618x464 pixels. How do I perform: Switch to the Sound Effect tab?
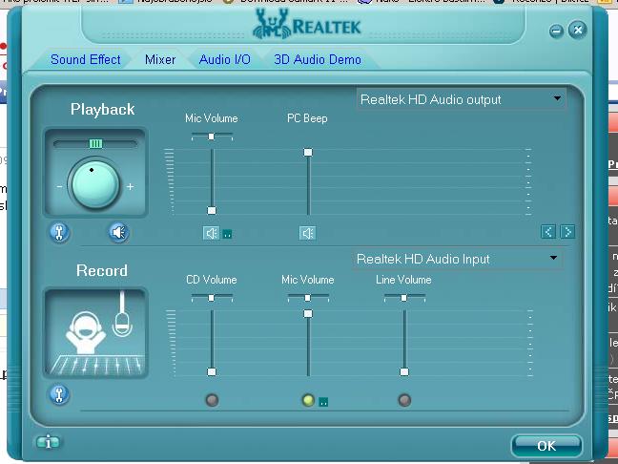tap(86, 59)
